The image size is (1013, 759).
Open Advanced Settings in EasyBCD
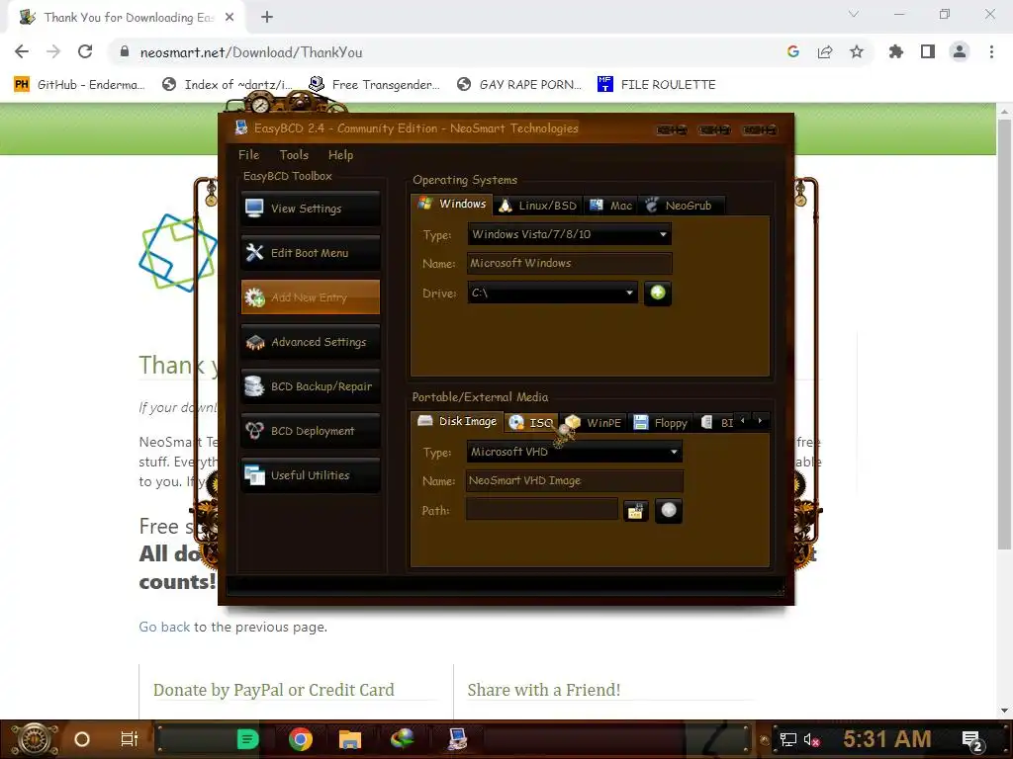click(310, 342)
